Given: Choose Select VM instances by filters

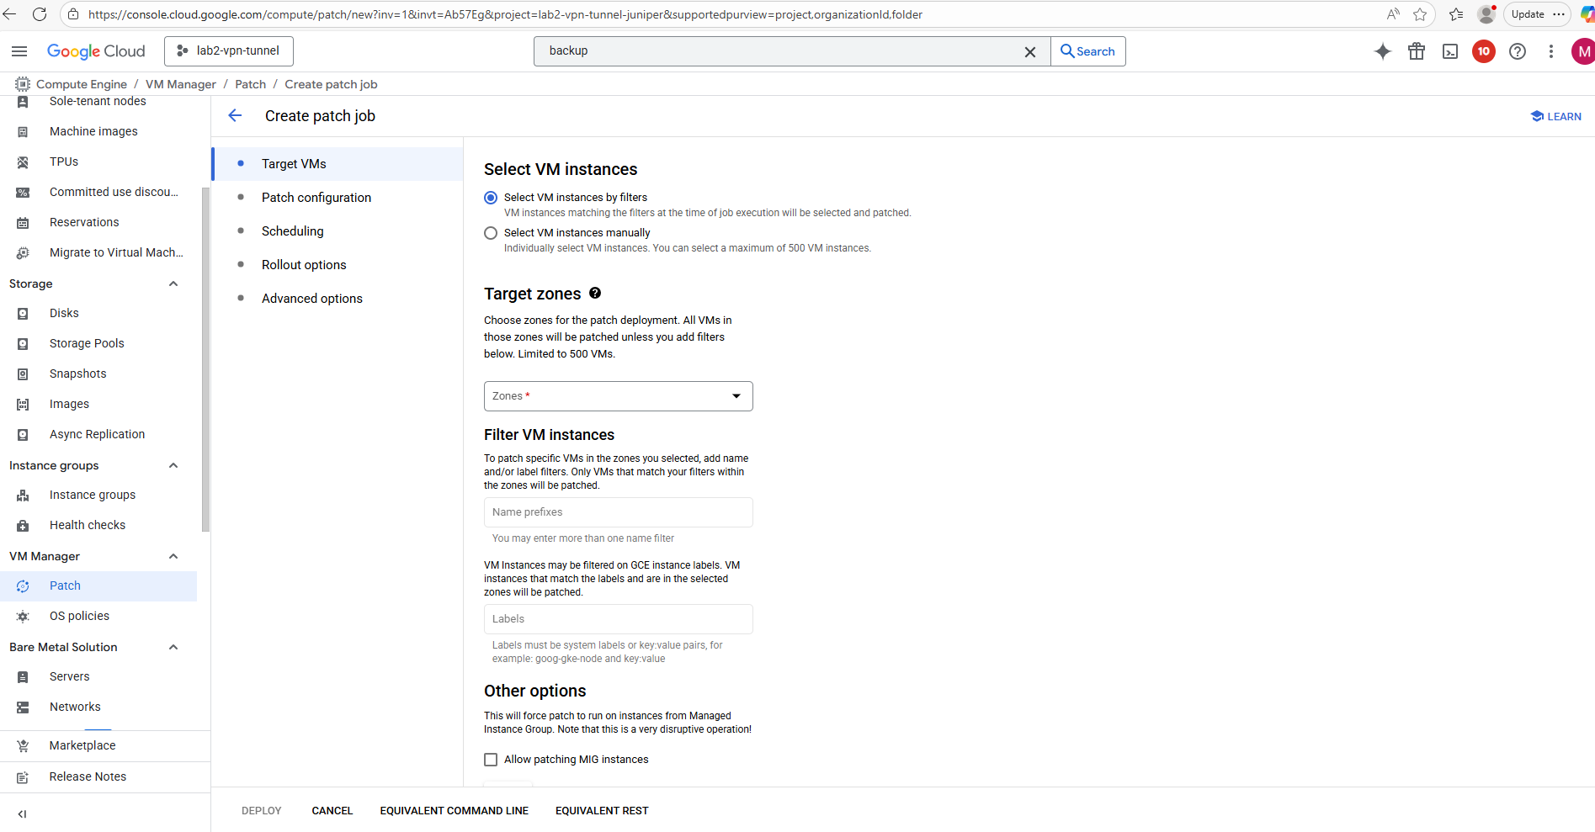Looking at the screenshot, I should point(491,198).
